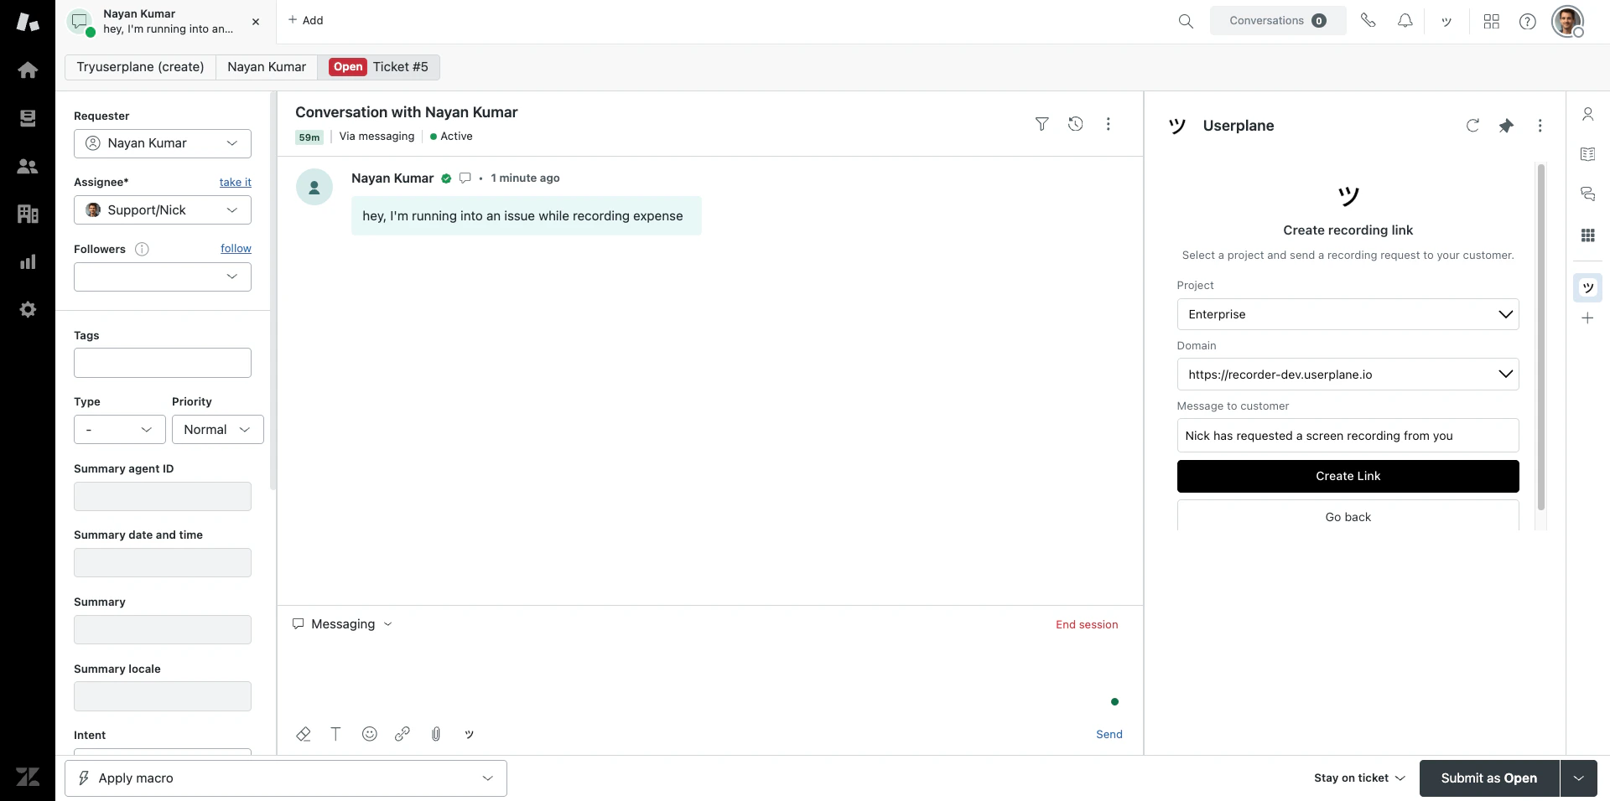
Task: Open the phone talk icon
Action: tap(1368, 20)
